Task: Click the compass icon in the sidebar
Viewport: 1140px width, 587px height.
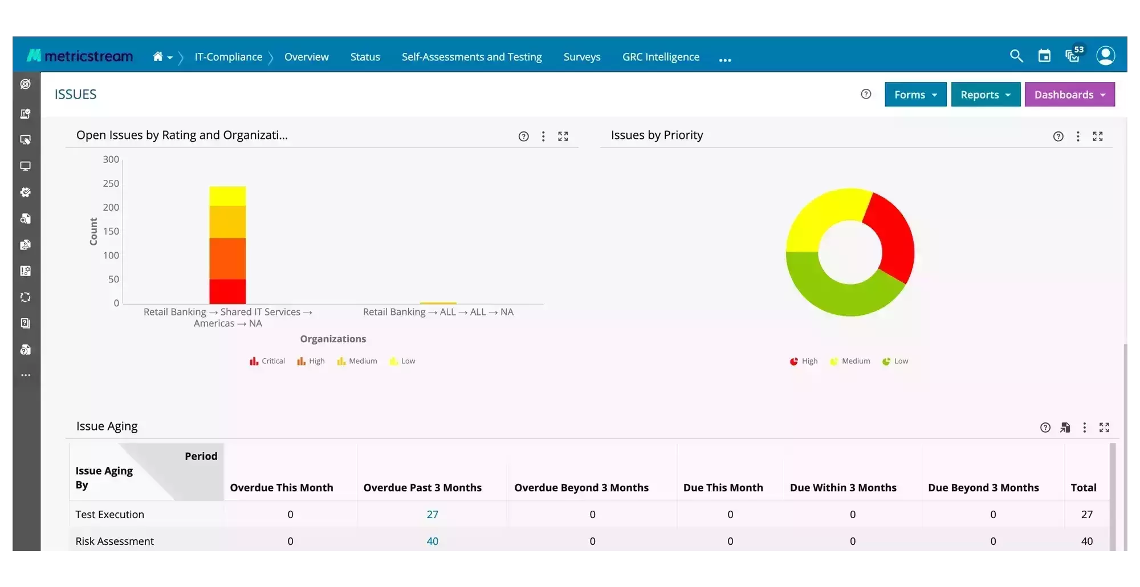Action: click(26, 84)
